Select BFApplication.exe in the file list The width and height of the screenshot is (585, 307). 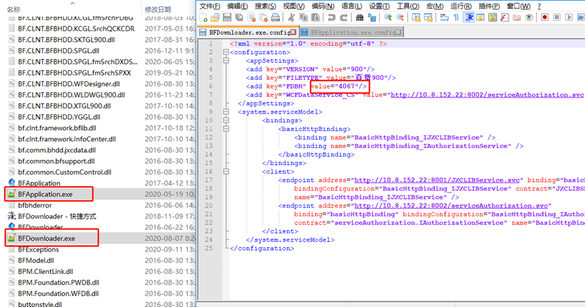coord(45,194)
